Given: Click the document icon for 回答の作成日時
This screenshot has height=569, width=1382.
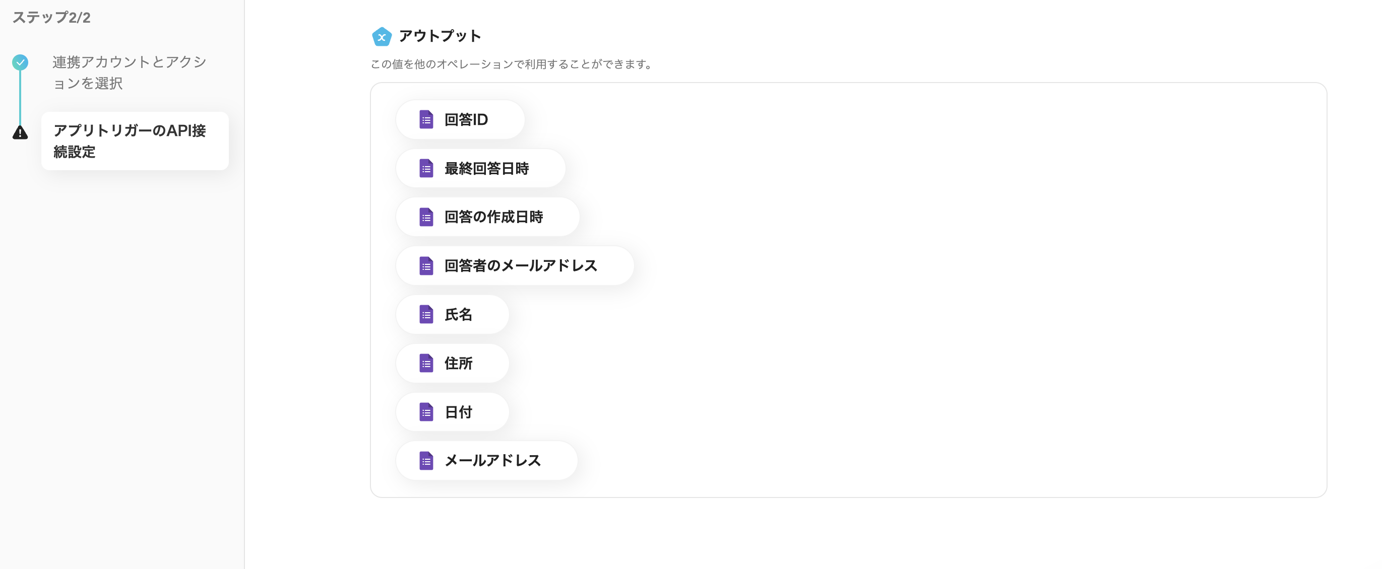Looking at the screenshot, I should (x=426, y=217).
